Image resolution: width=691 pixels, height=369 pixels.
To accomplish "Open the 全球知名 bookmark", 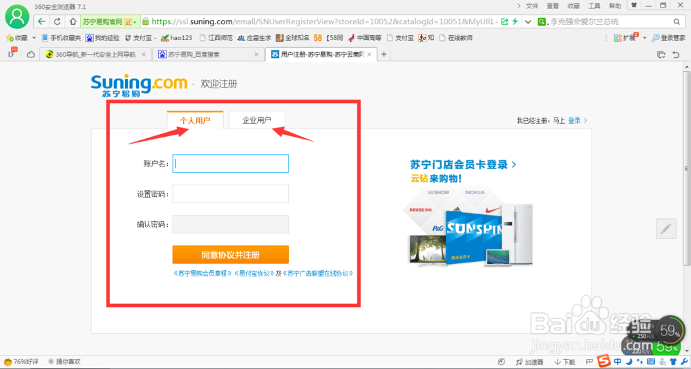I will (292, 38).
